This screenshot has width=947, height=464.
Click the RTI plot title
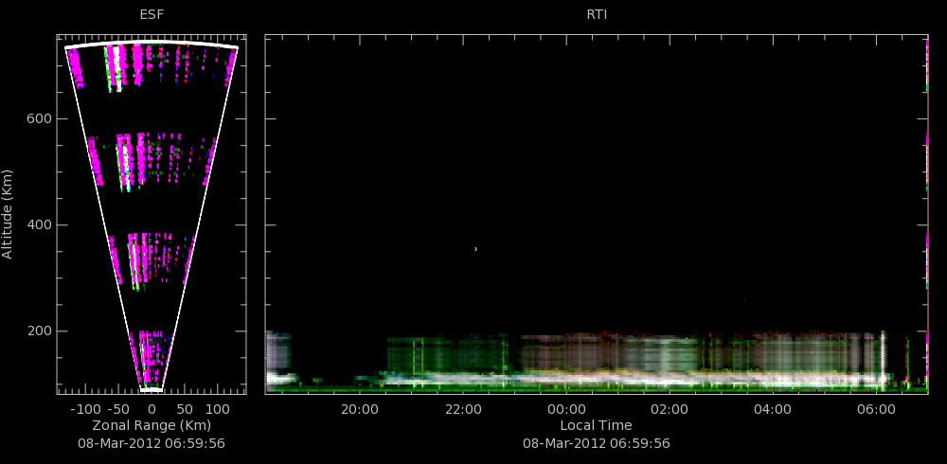click(x=597, y=15)
